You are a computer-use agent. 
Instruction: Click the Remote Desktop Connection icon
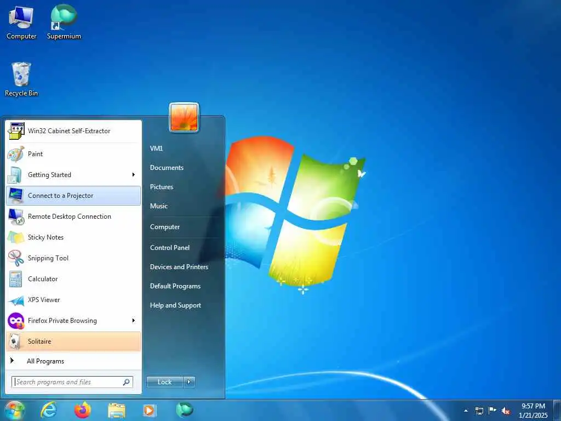point(16,217)
